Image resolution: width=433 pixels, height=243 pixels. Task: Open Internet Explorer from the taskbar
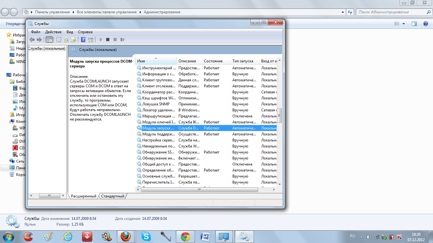tap(68, 236)
